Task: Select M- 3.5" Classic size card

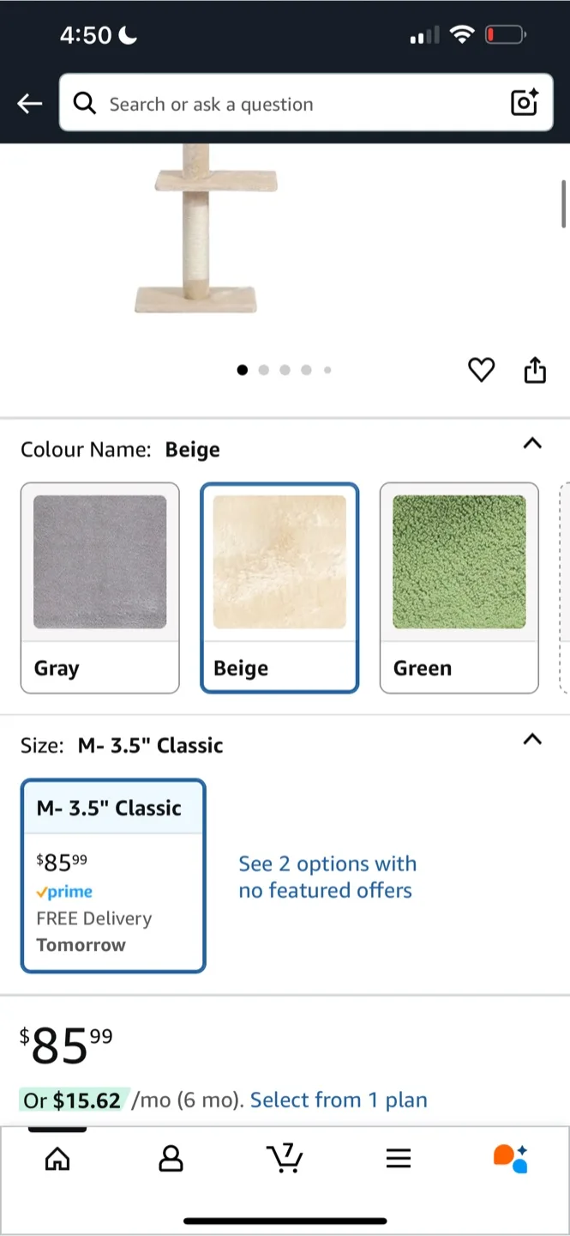Action: click(113, 875)
